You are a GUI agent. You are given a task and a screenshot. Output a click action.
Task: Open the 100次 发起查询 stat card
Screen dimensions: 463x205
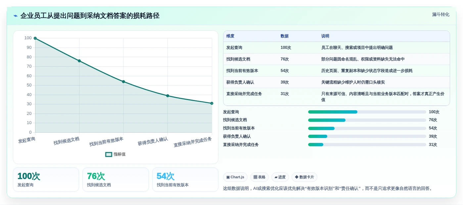pos(46,180)
